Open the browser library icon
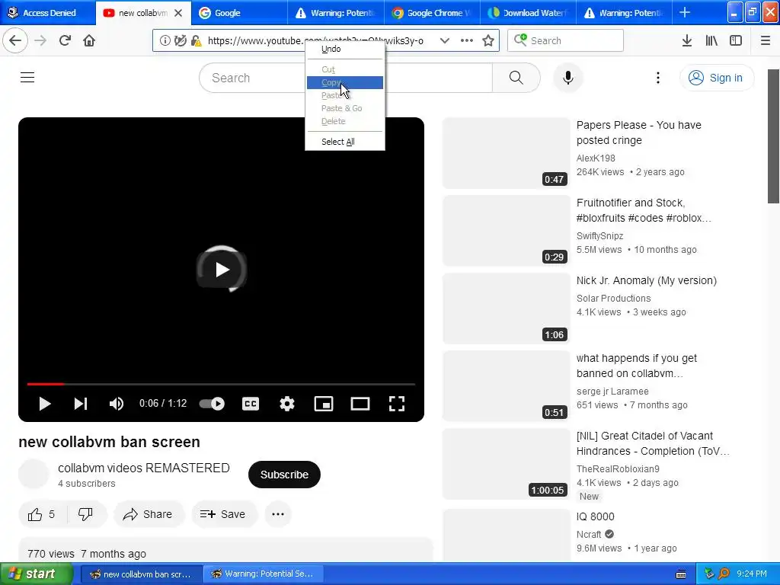The image size is (780, 585). click(711, 40)
